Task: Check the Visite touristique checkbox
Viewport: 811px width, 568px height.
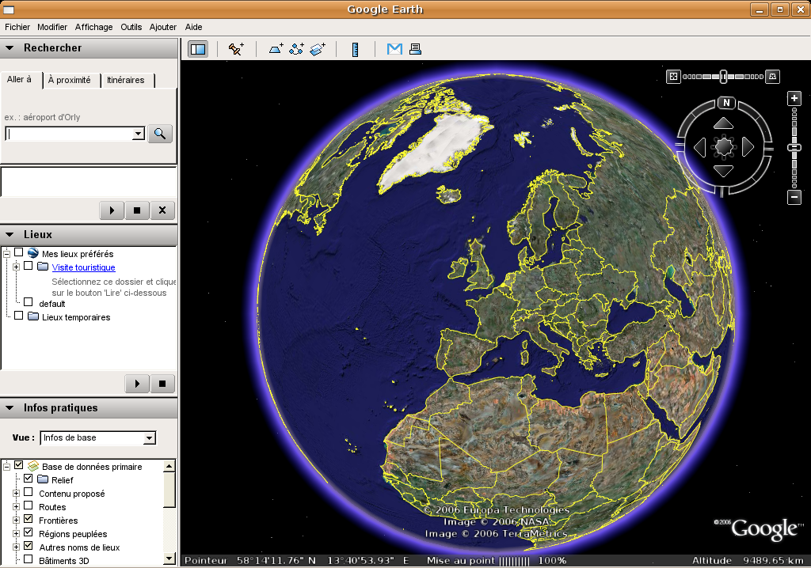Action: (29, 266)
